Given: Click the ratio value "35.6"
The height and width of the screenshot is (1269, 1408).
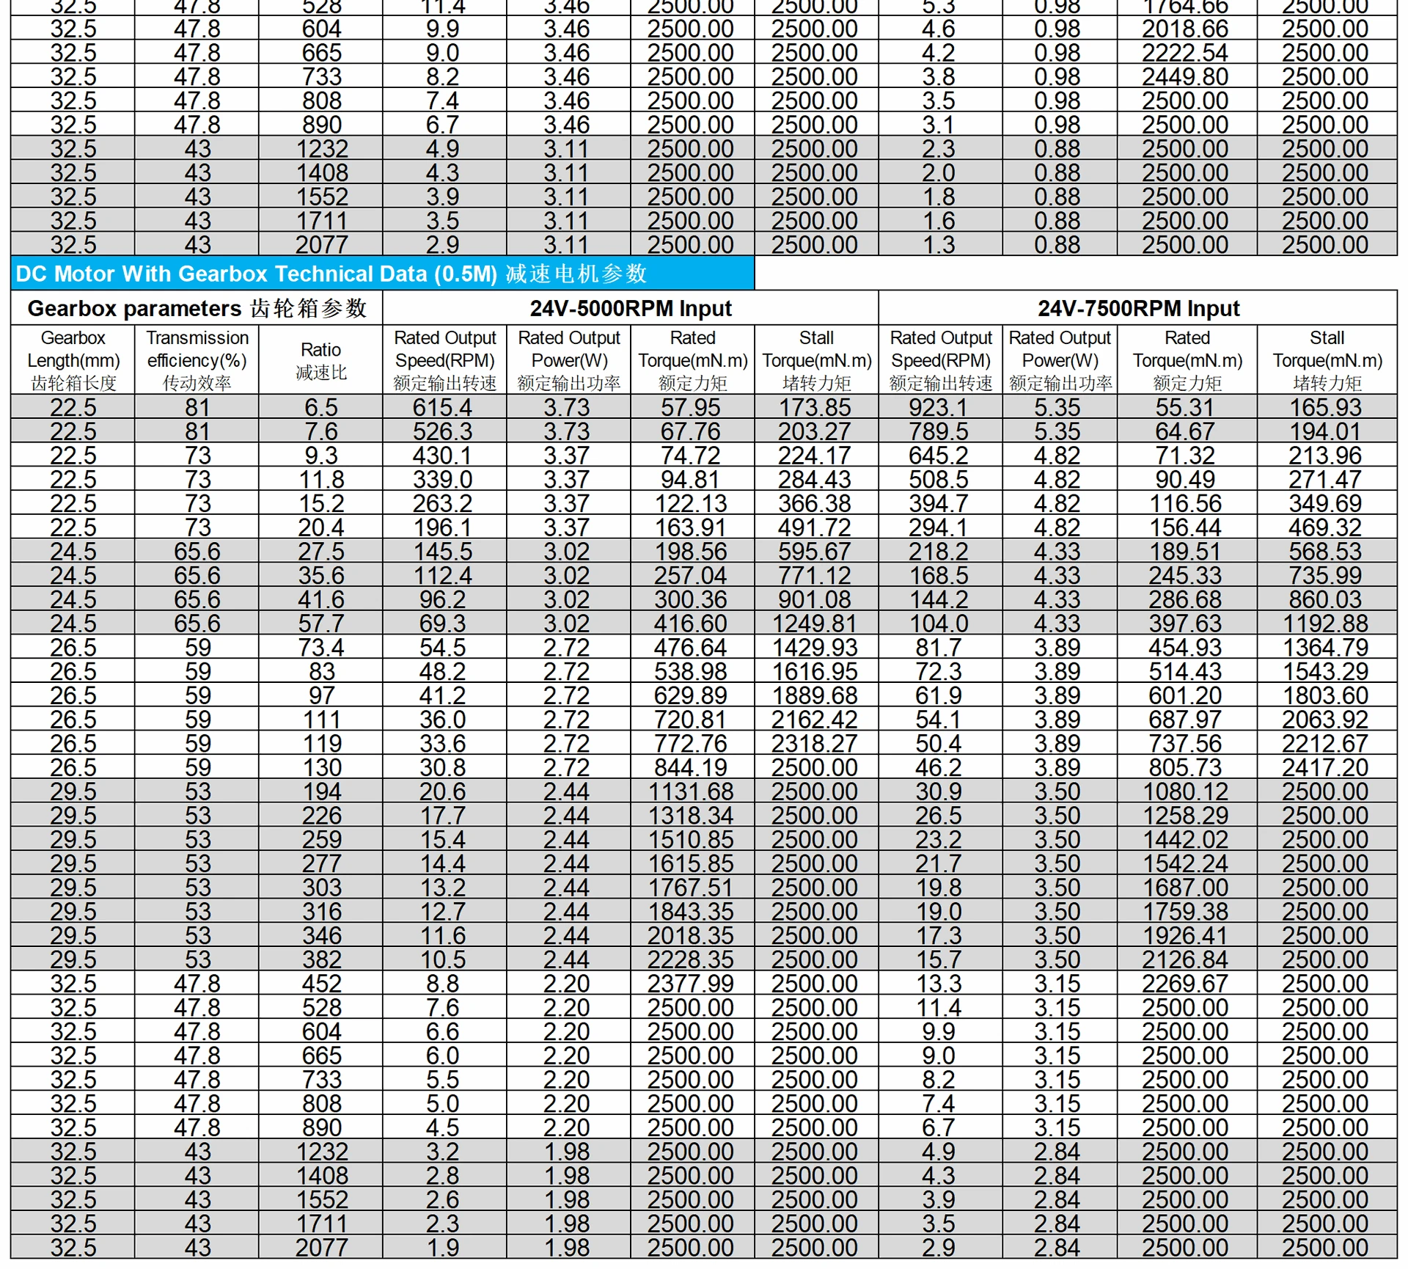Looking at the screenshot, I should point(321,576).
